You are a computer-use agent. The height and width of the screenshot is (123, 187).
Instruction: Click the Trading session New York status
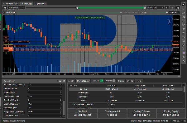tap(14, 121)
